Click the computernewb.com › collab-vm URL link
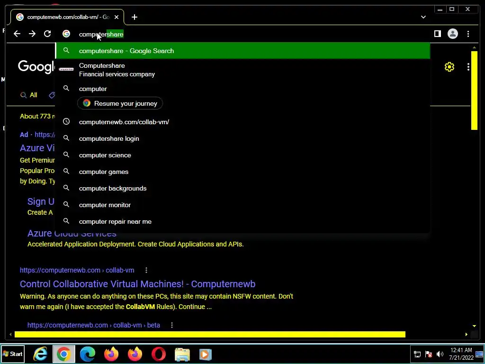The height and width of the screenshot is (364, 485). (x=77, y=270)
